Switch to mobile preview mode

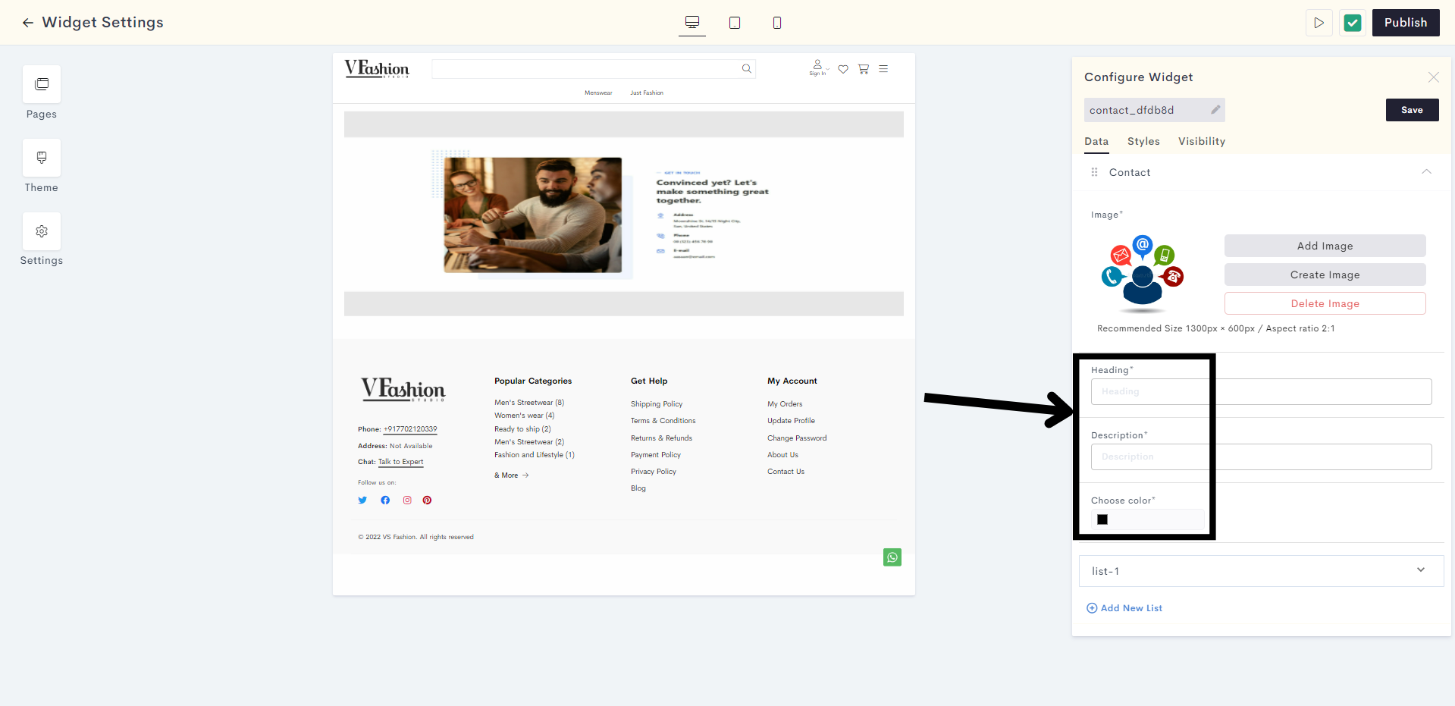[777, 23]
